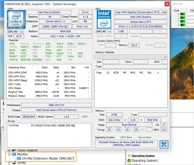The image size is (194, 165).
Task: Click the GPU memory clock 532.0 value
Action: [x=134, y=45]
